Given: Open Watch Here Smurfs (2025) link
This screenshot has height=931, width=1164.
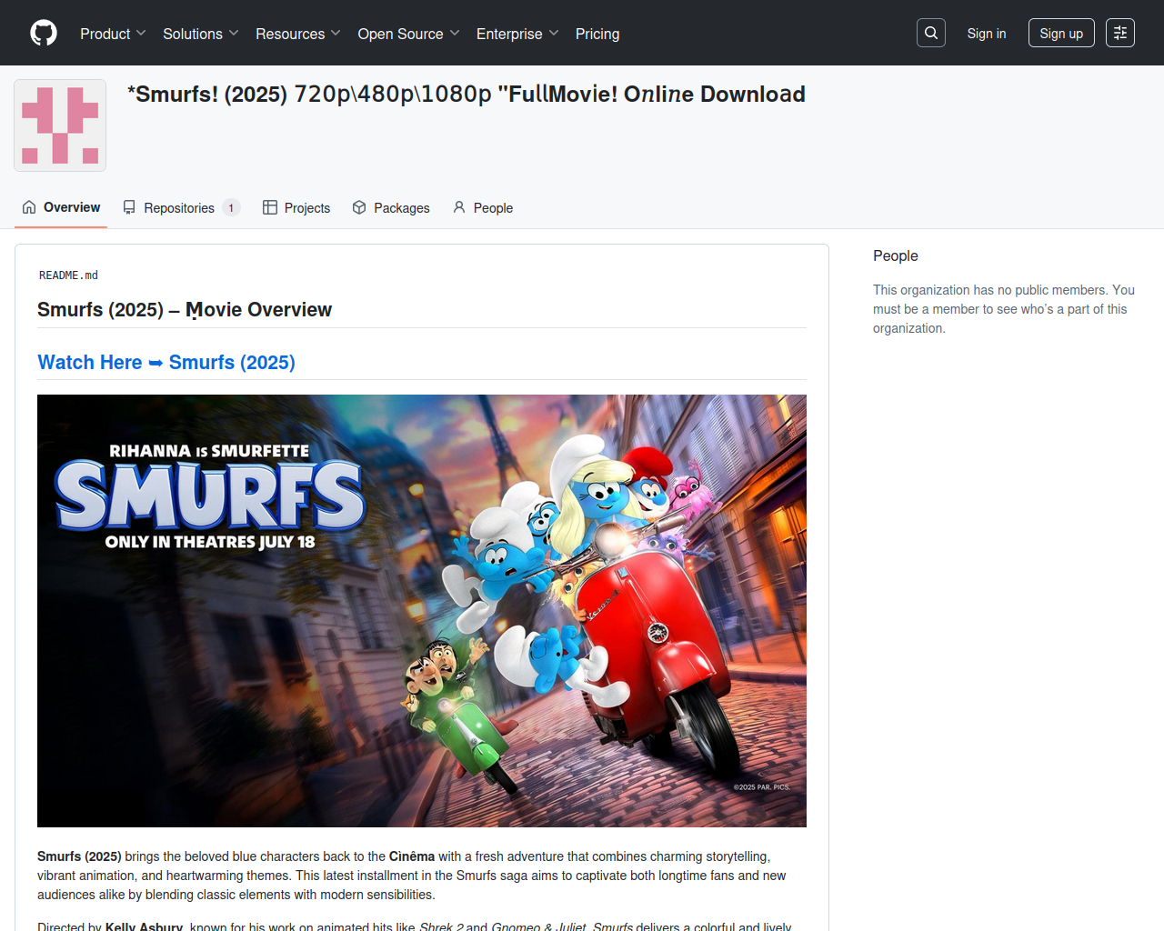Looking at the screenshot, I should coord(166,362).
